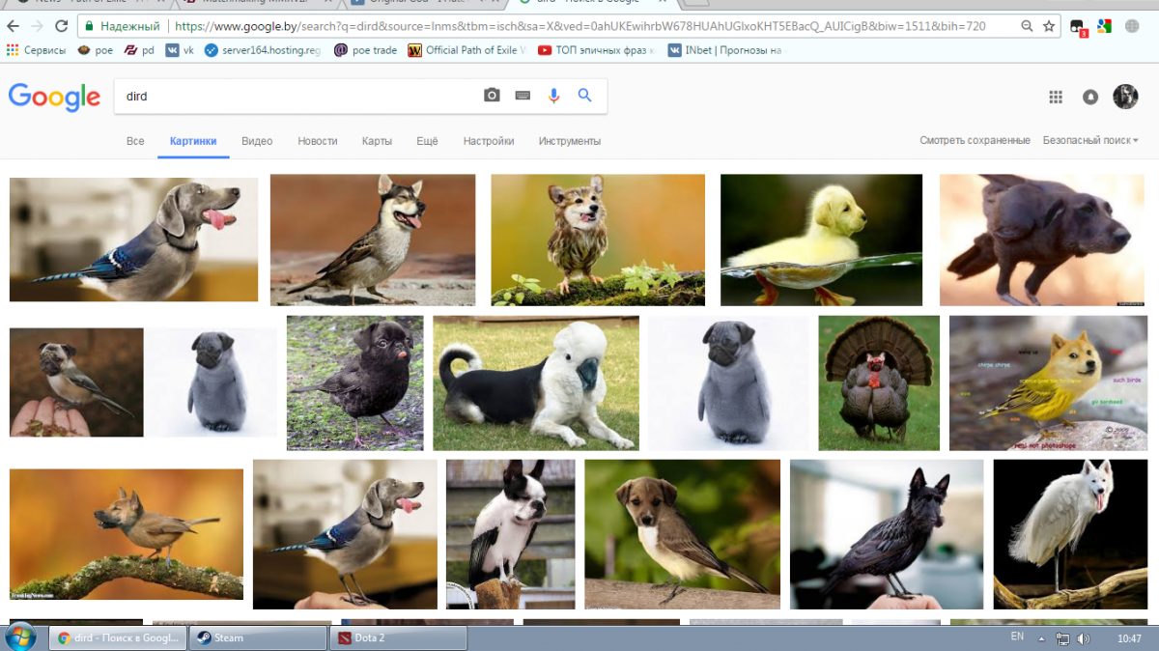
Task: Switch to the Видео tab
Action: (x=257, y=141)
